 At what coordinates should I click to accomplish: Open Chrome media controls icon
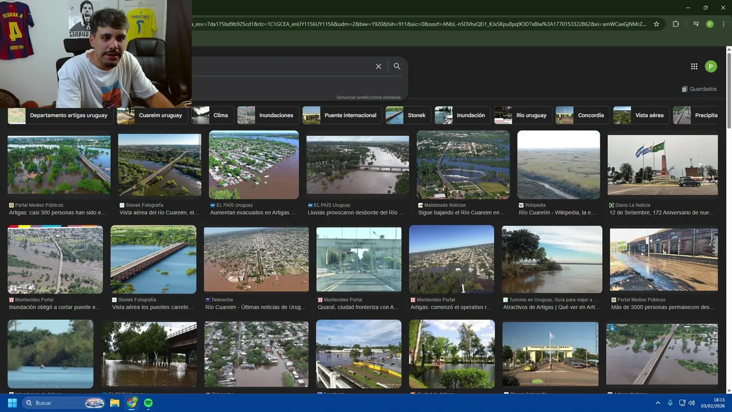click(696, 24)
